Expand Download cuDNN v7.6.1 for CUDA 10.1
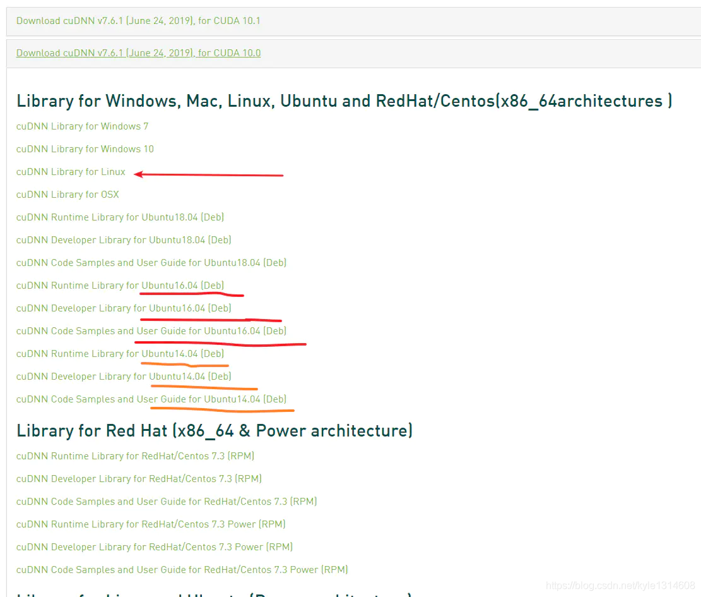 [x=138, y=21]
